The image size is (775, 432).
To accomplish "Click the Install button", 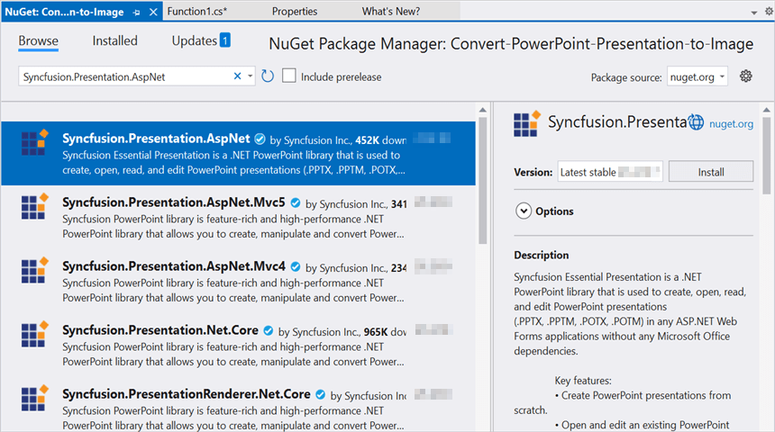I will point(711,172).
